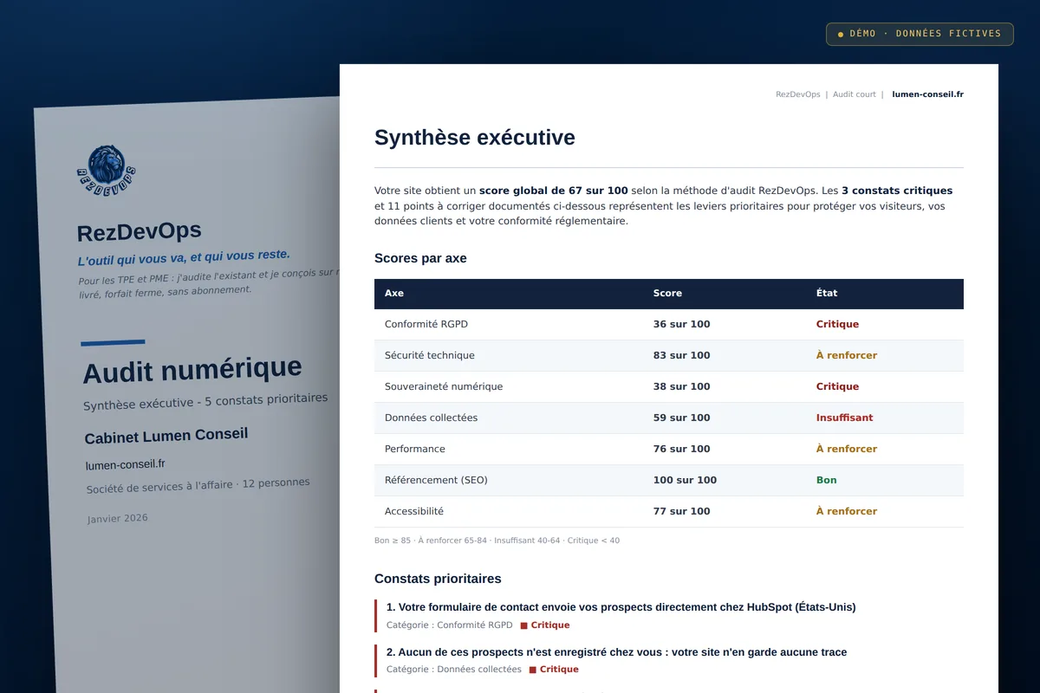Click 'Critique' status in Conformité RGPD row
The width and height of the screenshot is (1040, 693).
pos(837,324)
